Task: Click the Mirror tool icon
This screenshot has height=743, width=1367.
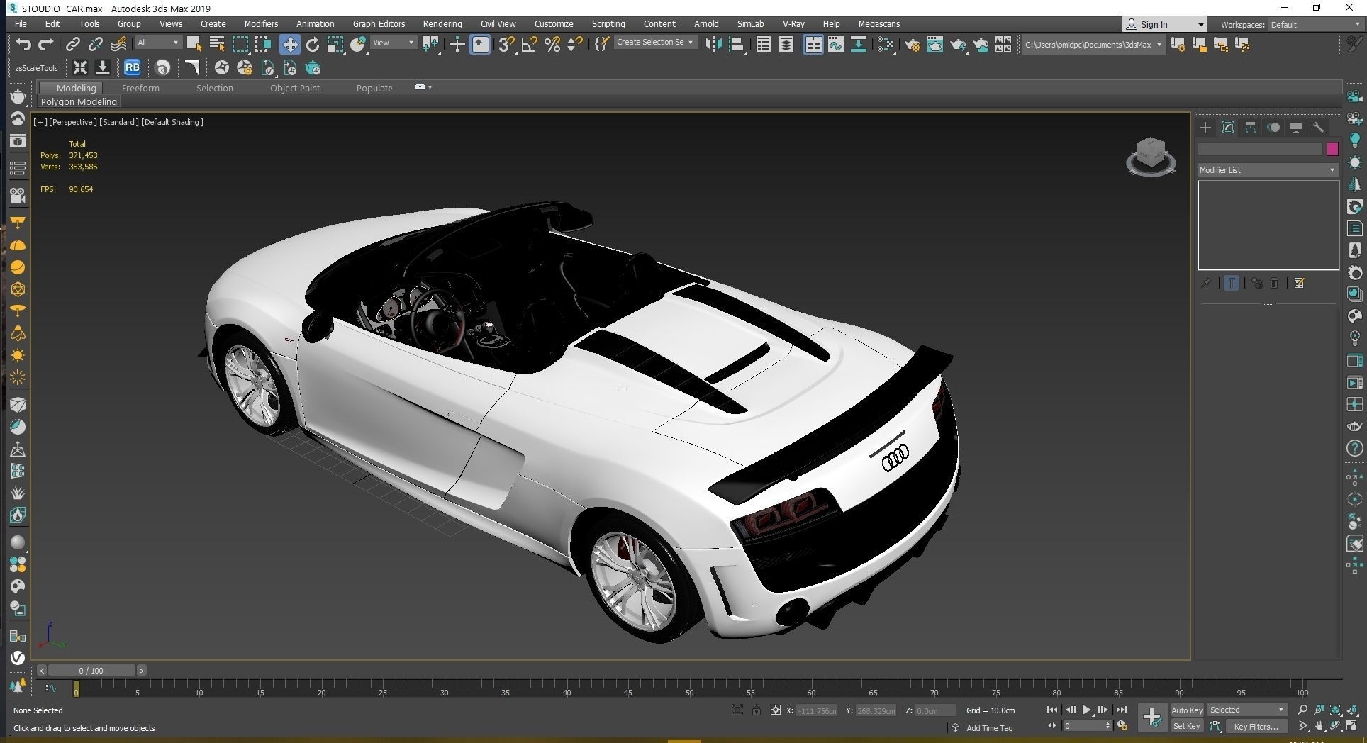Action: coord(714,45)
